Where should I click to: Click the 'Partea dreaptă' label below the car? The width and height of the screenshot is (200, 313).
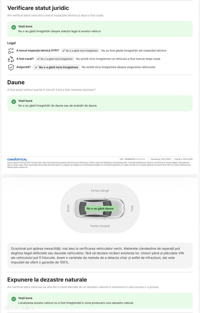pos(100,226)
